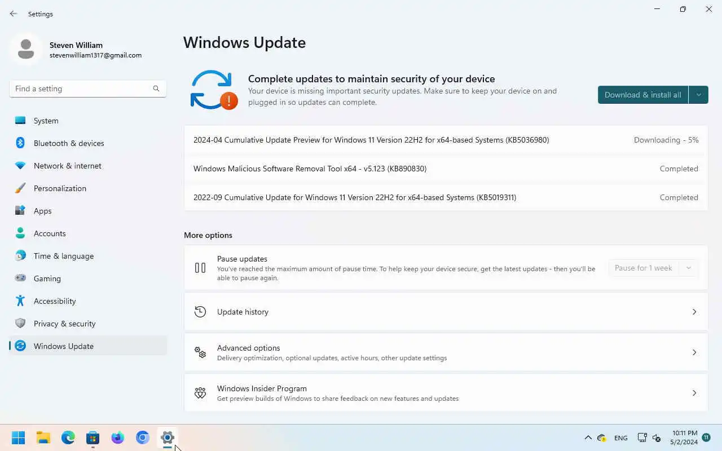Click the Settings gear icon on the taskbar
The height and width of the screenshot is (451, 722).
[168, 437]
